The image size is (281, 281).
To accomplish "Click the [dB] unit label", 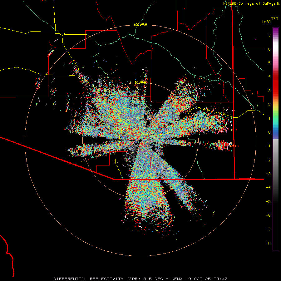I will point(266,22).
